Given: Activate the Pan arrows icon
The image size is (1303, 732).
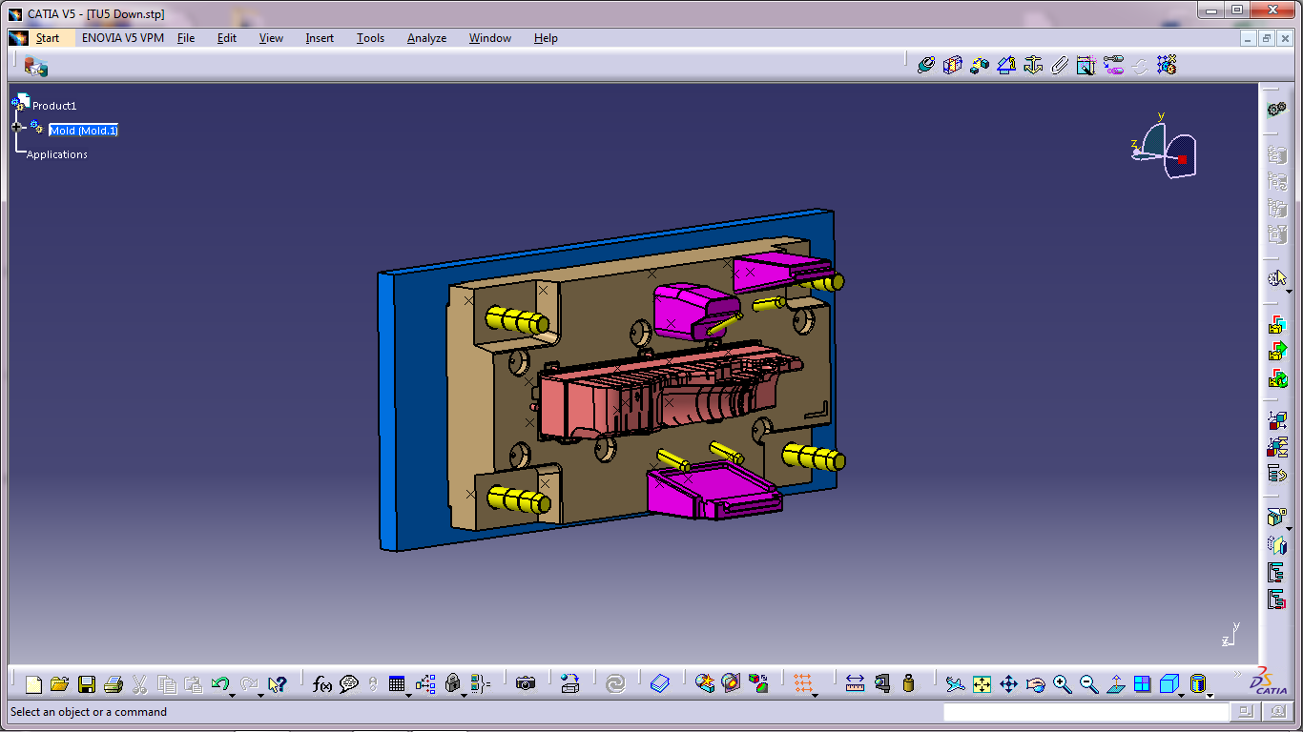Looking at the screenshot, I should click(1008, 684).
